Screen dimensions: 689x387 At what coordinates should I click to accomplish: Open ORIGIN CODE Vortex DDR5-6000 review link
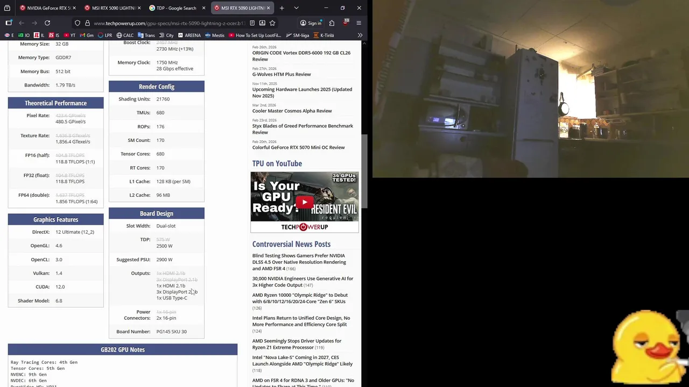[301, 56]
